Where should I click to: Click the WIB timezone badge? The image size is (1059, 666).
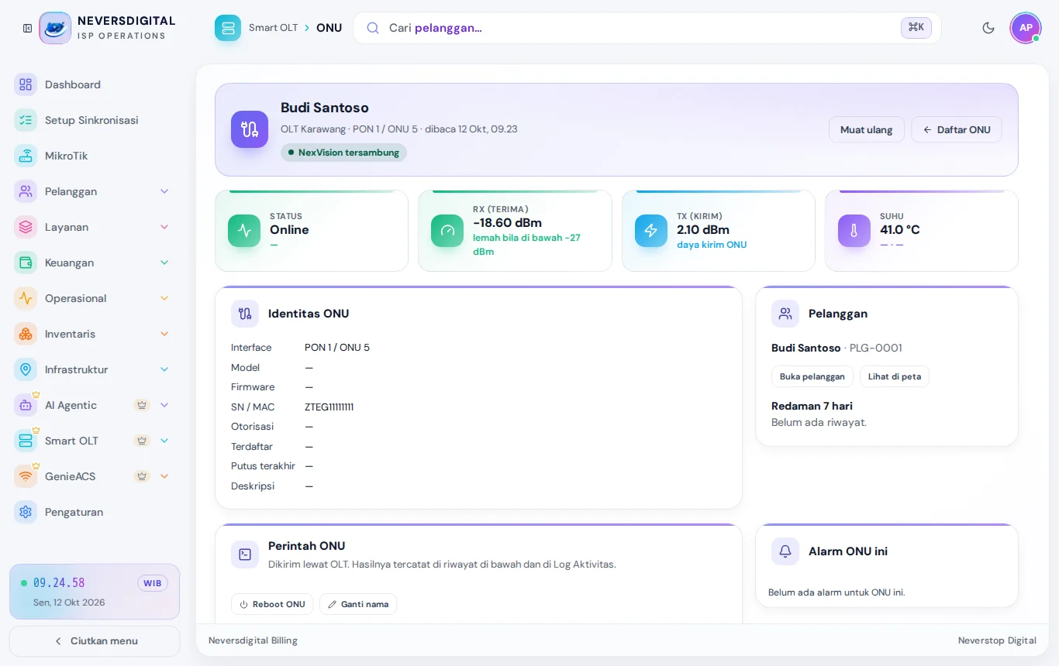(153, 583)
